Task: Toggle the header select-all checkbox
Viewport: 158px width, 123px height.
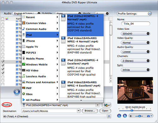Action: coord(3,19)
